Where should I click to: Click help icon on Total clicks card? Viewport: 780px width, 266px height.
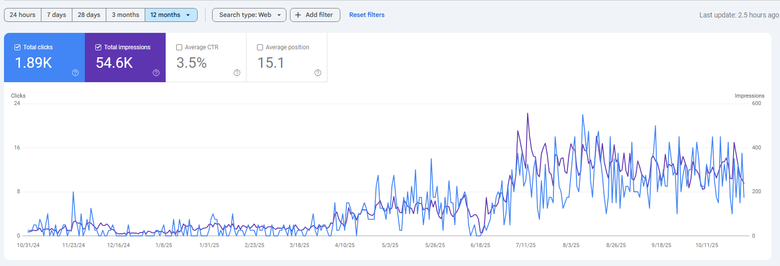[75, 73]
